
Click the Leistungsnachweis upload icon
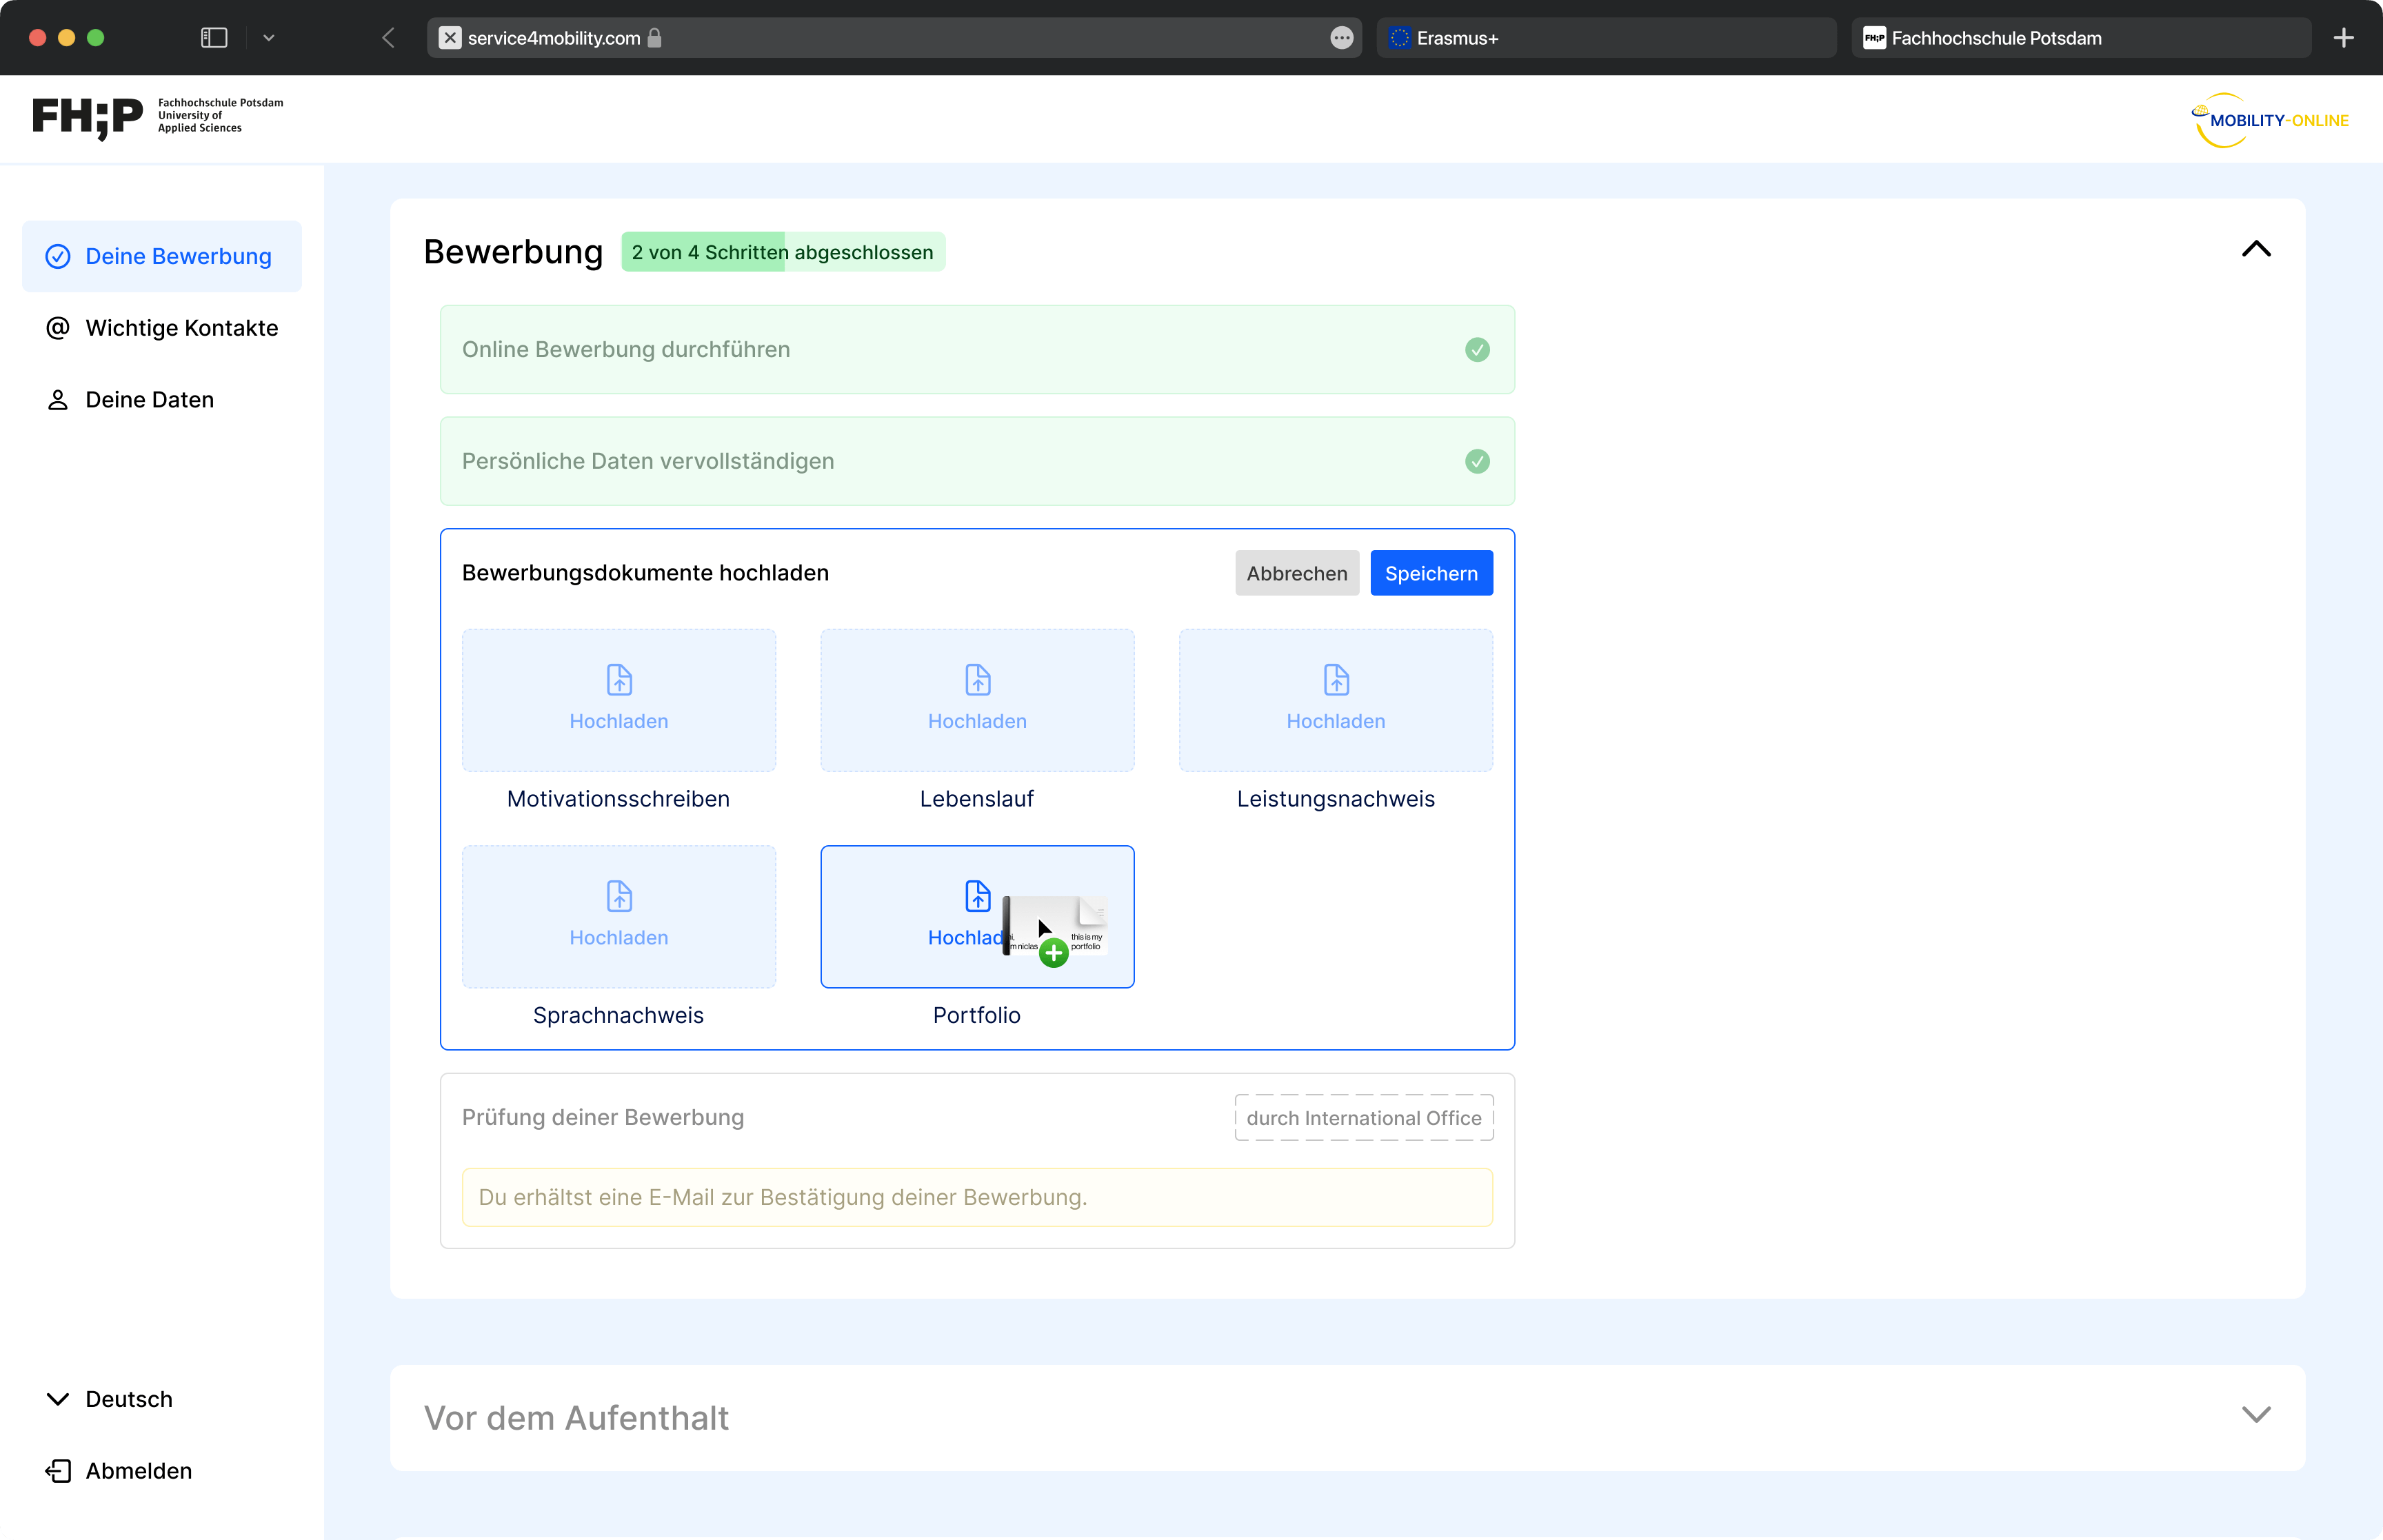pos(1336,680)
